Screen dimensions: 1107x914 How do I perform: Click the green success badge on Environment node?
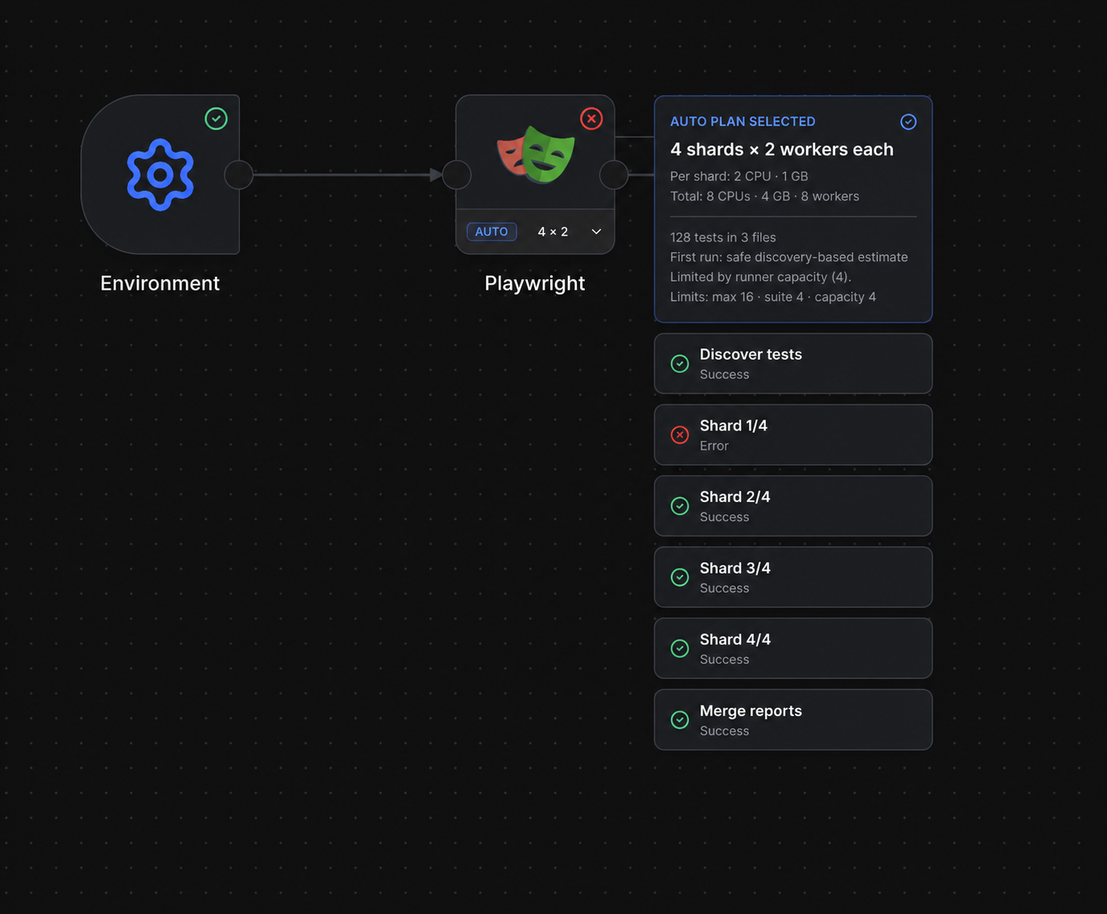216,119
